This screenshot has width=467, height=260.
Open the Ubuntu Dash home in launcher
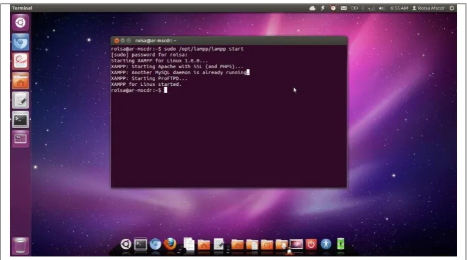pos(20,22)
